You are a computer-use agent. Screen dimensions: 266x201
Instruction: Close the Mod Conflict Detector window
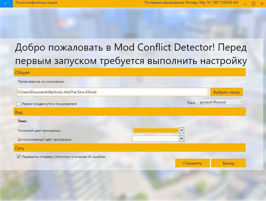click(x=262, y=4)
